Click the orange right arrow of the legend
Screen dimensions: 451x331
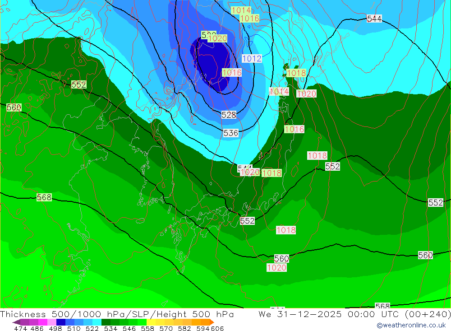pos(212,322)
